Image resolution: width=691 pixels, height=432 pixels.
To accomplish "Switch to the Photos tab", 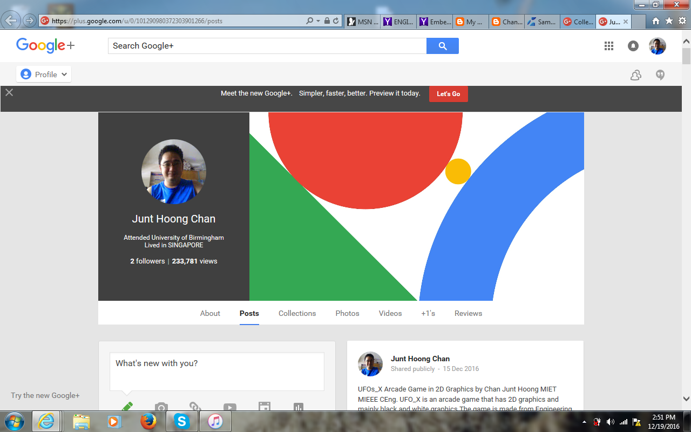I will [x=348, y=313].
